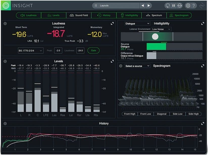Enable the Gate button
Screen dimensions: 208x155
pyautogui.click(x=93, y=50)
